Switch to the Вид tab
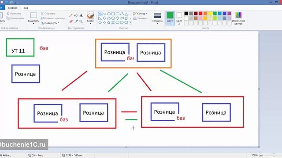282x158 pixels. click(x=26, y=8)
